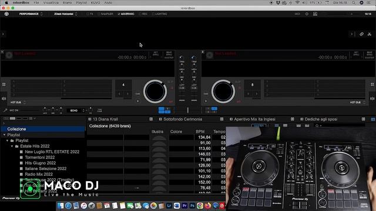Enable the LIGHTING panel checkbox
The height and width of the screenshot is (211, 376).
[153, 14]
